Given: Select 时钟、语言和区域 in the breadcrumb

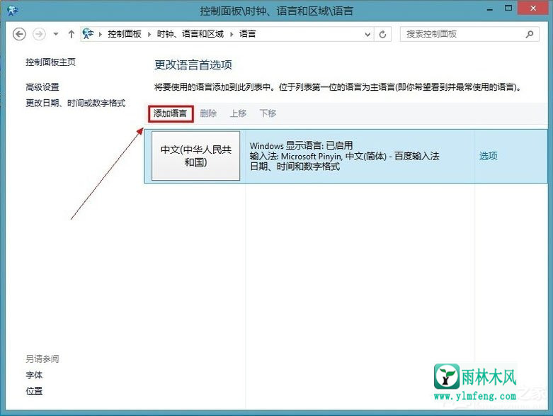Looking at the screenshot, I should (190, 34).
